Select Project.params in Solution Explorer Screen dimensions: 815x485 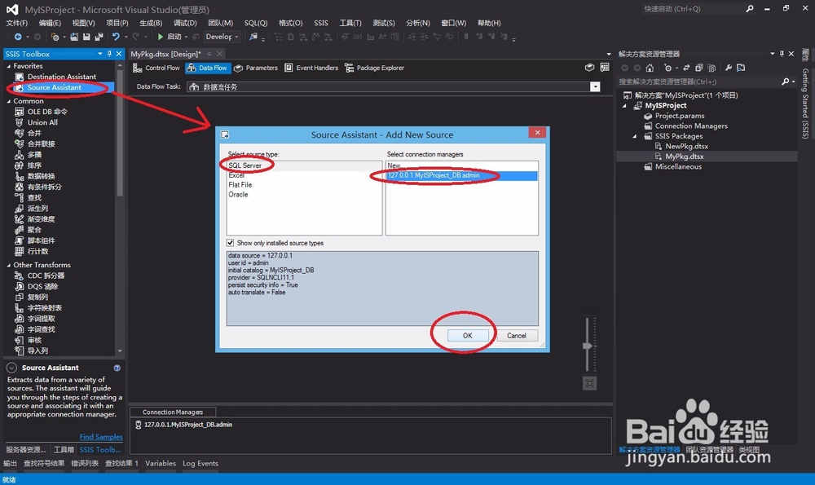pyautogui.click(x=680, y=116)
